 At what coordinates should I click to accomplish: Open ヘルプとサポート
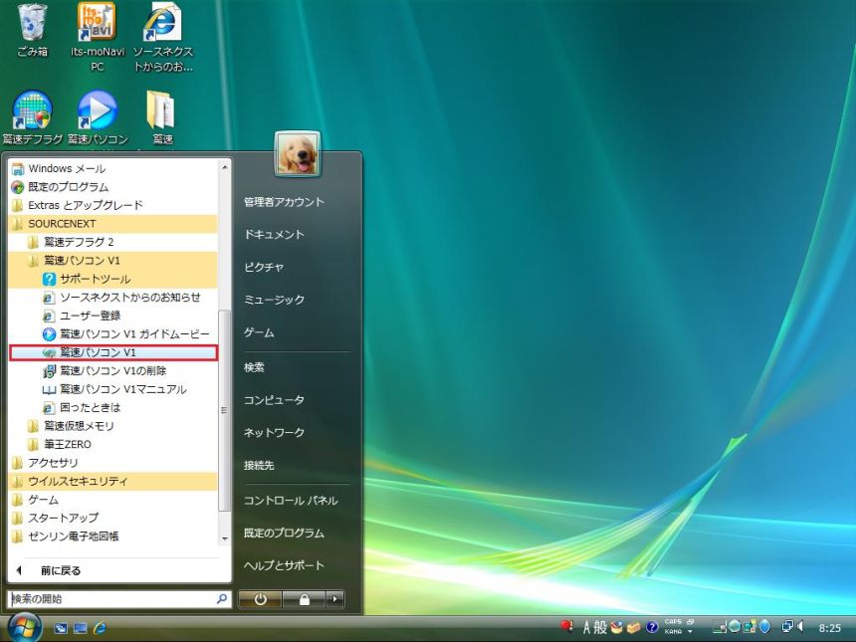click(x=284, y=565)
